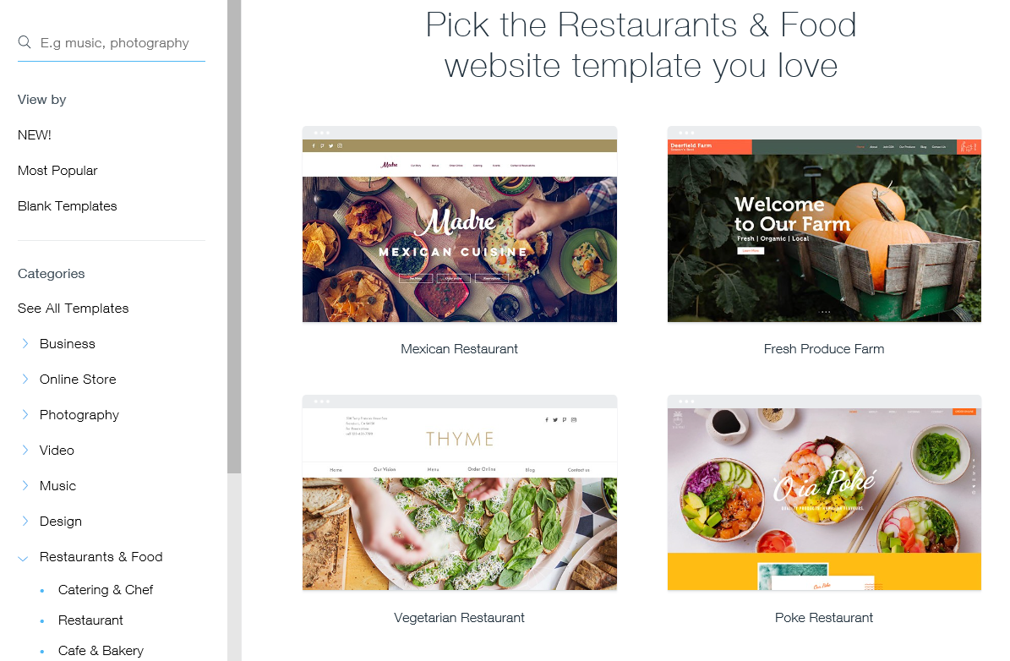Screen dimensions: 1010x661
Task: Select the Catering & Chef subcategory
Action: click(x=106, y=589)
